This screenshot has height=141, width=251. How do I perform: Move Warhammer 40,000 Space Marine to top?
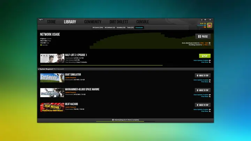[203, 90]
